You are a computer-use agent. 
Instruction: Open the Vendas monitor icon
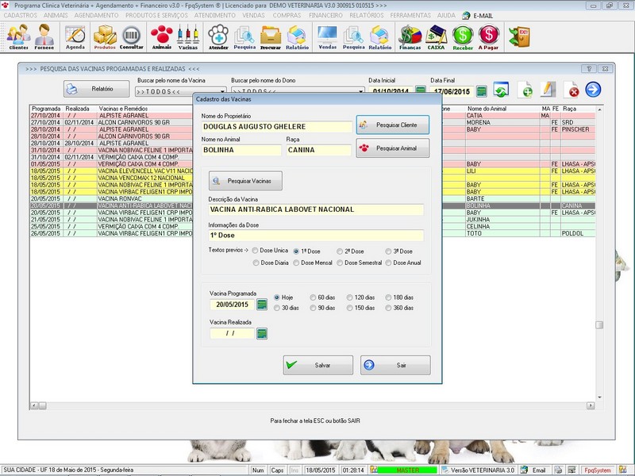click(328, 36)
